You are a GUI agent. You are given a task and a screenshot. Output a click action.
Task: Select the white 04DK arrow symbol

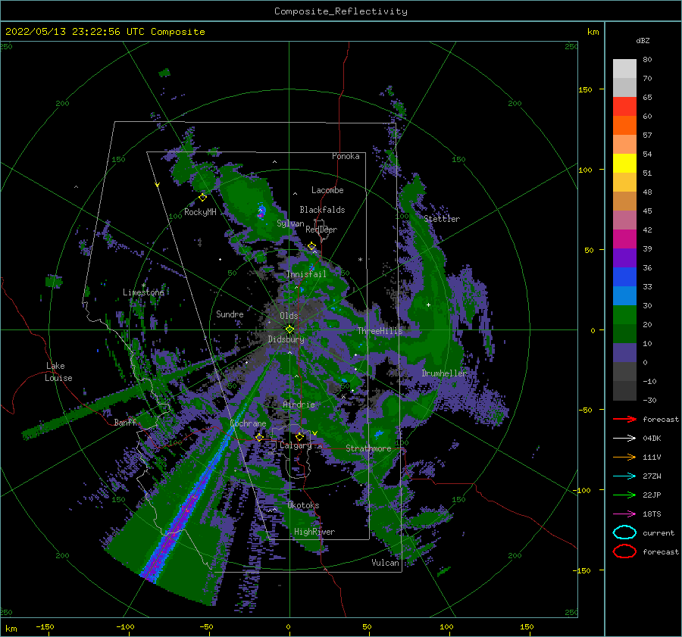[x=624, y=438]
